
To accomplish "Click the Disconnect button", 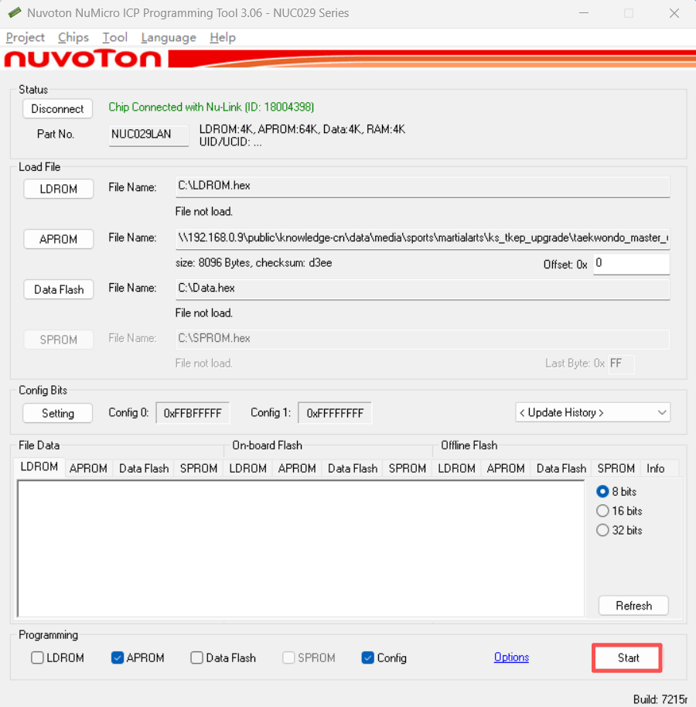I will click(x=57, y=109).
